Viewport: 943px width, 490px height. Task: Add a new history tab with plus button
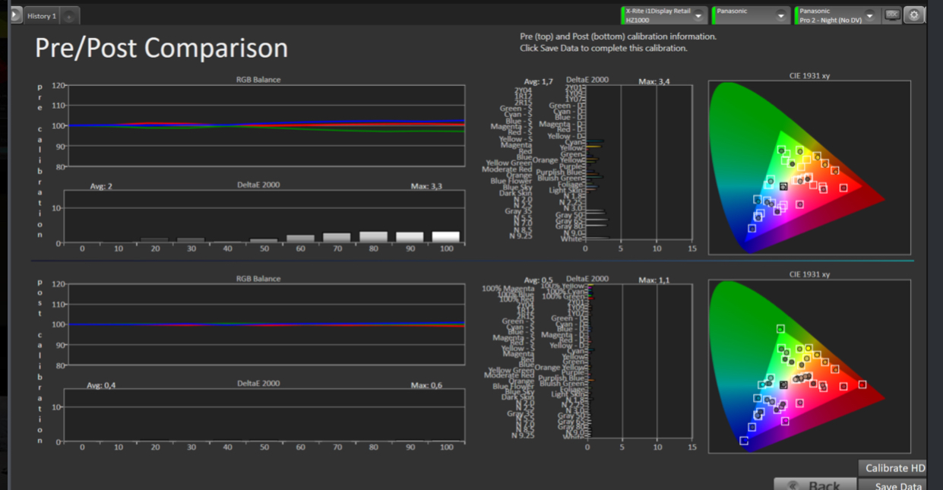pyautogui.click(x=69, y=16)
